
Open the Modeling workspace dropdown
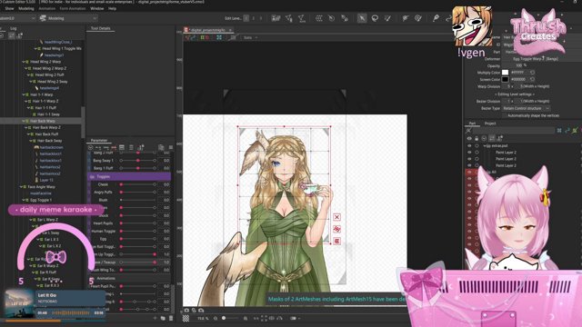click(69, 18)
